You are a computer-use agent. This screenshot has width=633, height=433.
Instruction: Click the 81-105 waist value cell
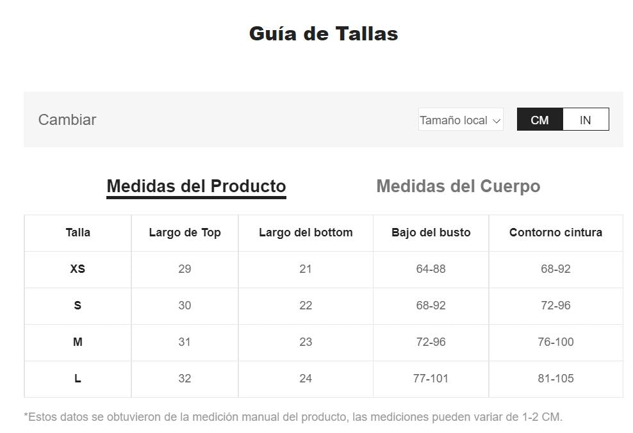[x=555, y=379]
